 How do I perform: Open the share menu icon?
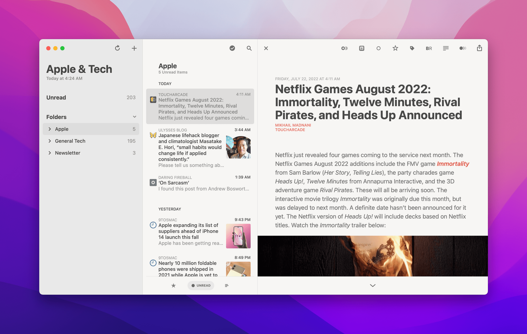click(x=479, y=48)
